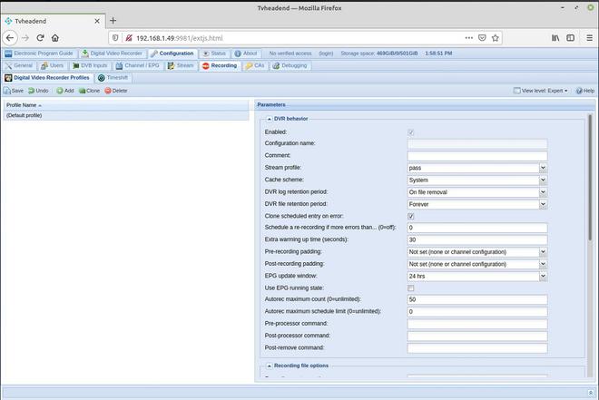This screenshot has width=599, height=400.
Task: Click the Parameters panel vertical scrollbar
Action: point(590,178)
